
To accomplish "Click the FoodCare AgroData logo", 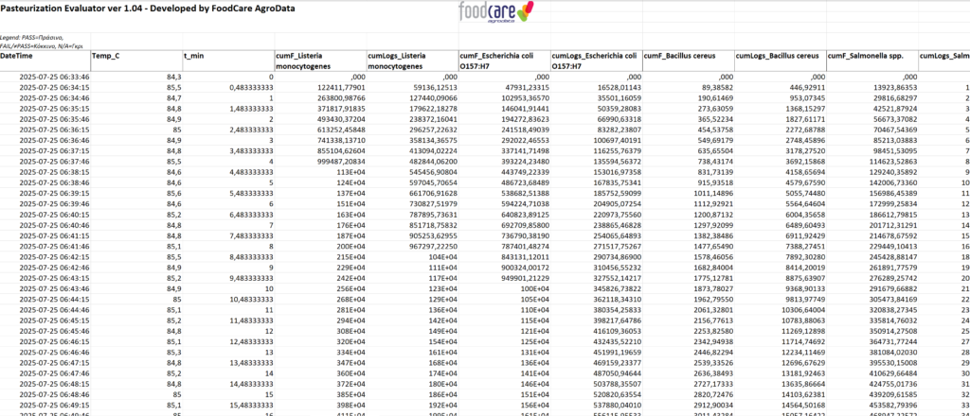I will [496, 12].
